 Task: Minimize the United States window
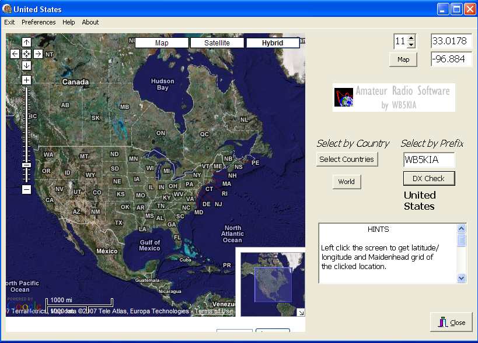(x=442, y=9)
